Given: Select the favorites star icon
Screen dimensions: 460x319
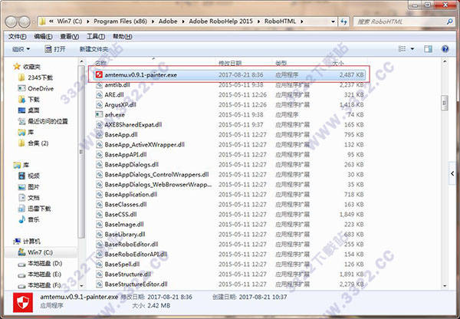Looking at the screenshot, I should pyautogui.click(x=17, y=67).
